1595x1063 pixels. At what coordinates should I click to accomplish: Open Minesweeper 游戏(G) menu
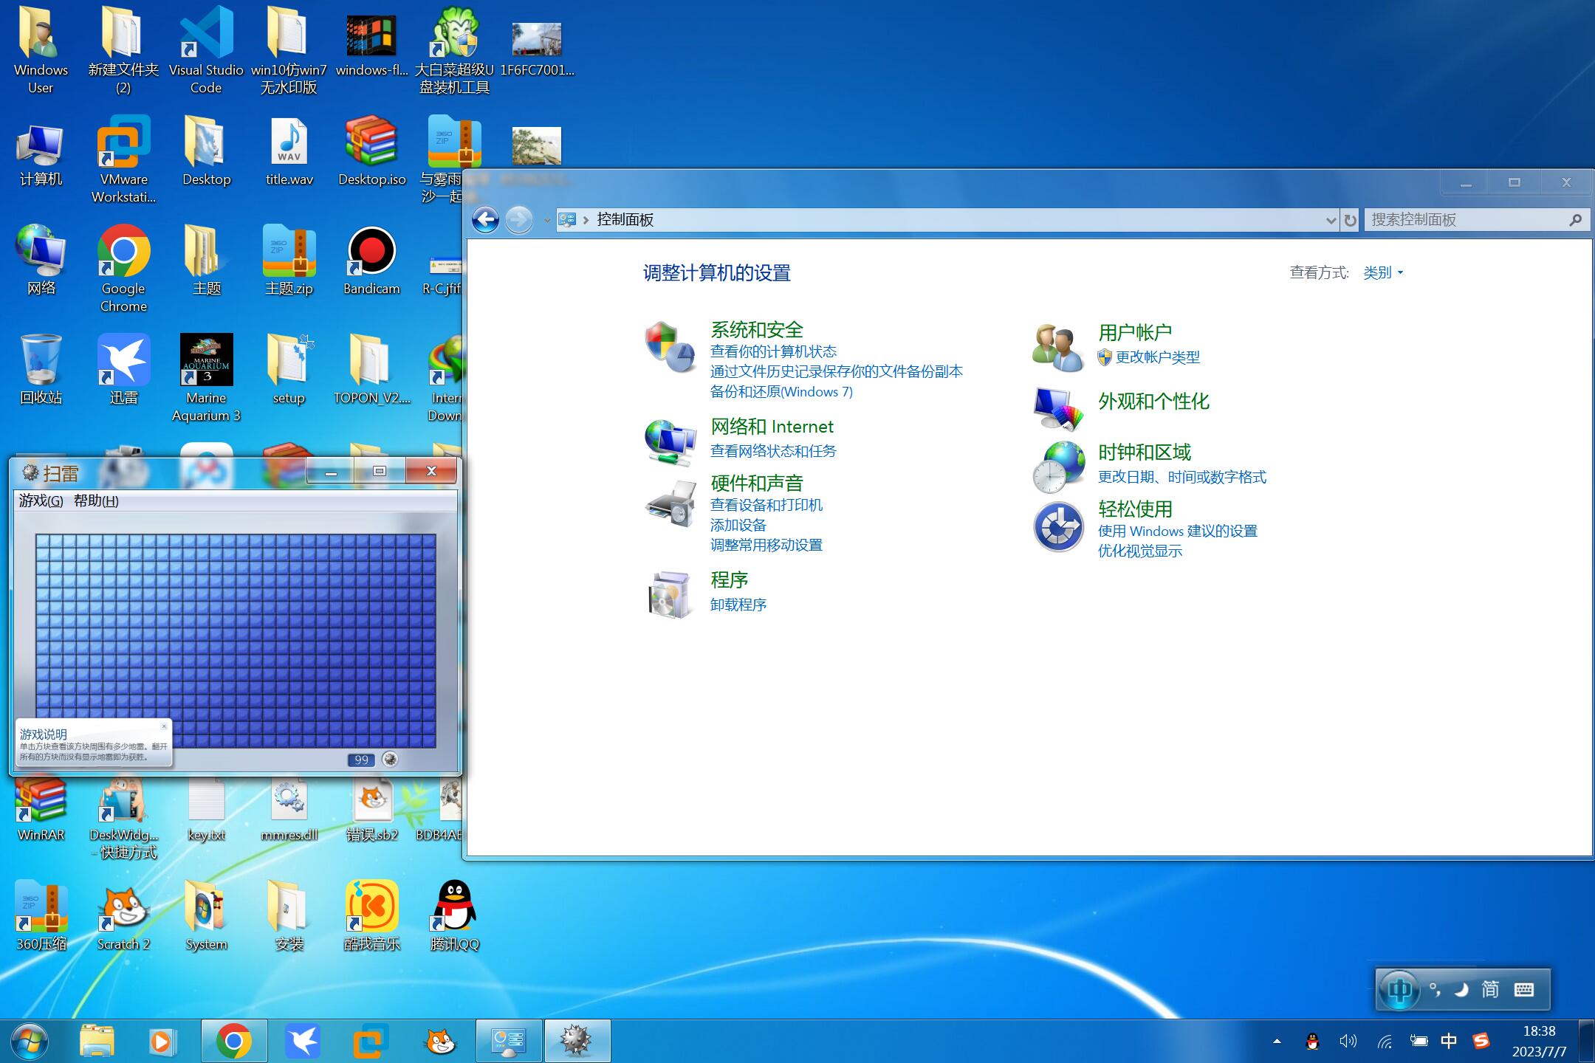pos(41,500)
